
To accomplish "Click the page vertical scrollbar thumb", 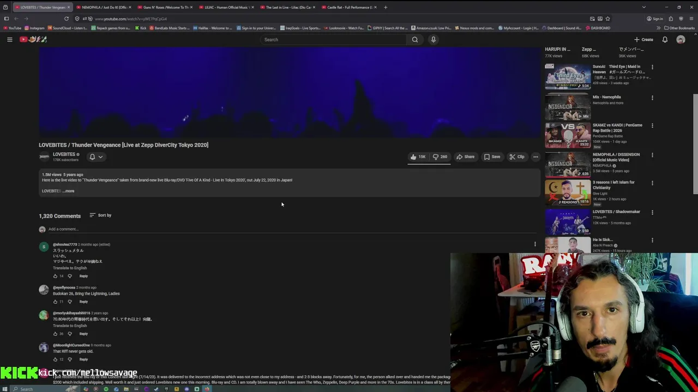I will (695, 144).
